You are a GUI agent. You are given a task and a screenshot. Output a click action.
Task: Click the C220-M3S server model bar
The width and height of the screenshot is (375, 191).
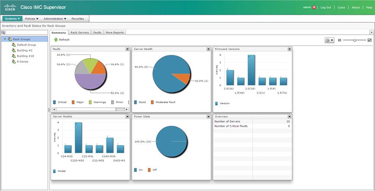click(x=78, y=138)
